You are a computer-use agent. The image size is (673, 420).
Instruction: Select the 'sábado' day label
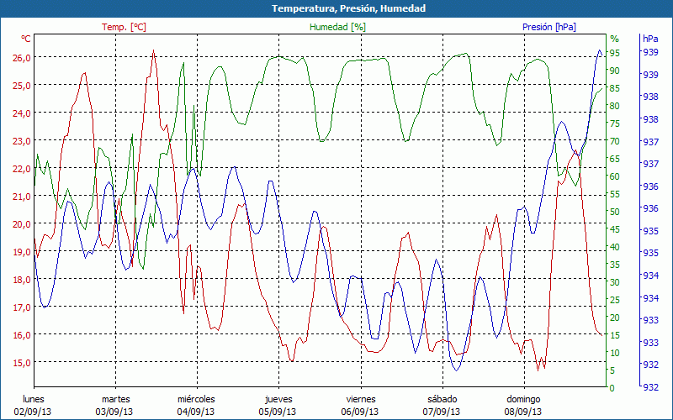(442, 399)
